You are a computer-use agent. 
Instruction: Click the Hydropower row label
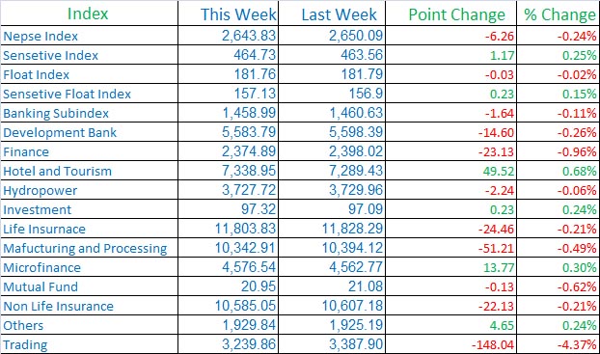pyautogui.click(x=41, y=191)
